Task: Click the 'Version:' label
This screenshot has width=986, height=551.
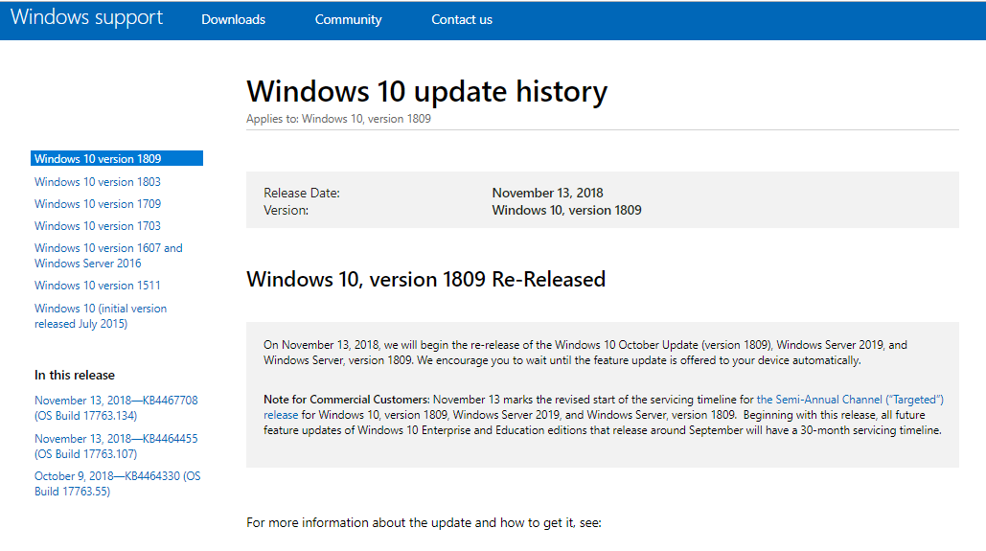Action: coord(287,210)
